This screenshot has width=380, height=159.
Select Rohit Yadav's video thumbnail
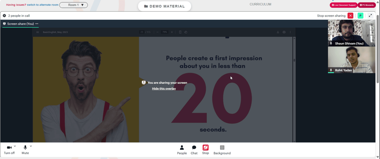click(351, 60)
